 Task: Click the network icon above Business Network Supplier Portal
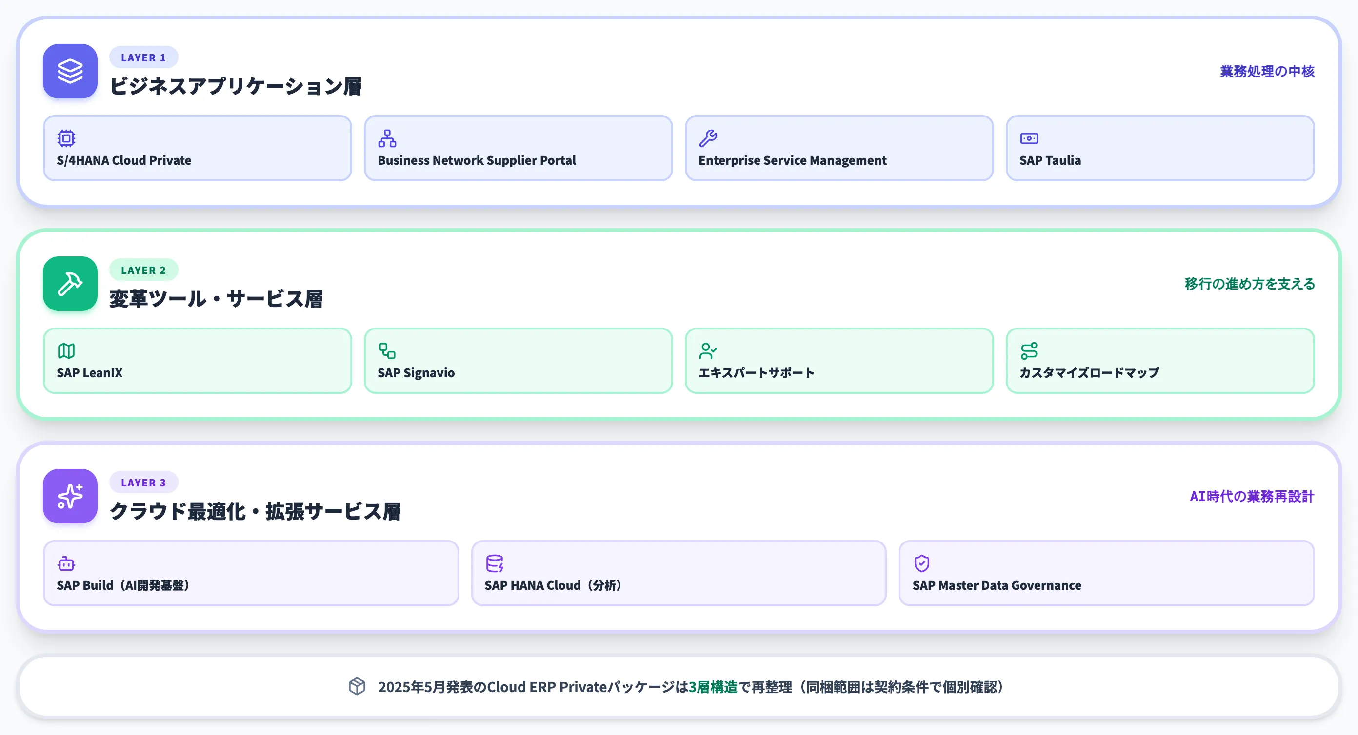(387, 138)
